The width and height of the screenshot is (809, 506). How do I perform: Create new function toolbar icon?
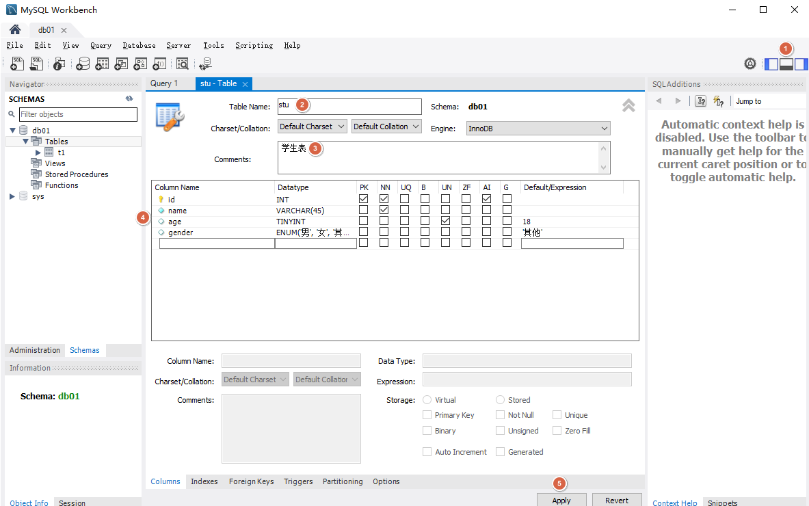point(159,64)
